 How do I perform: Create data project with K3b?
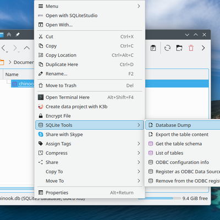(89, 107)
